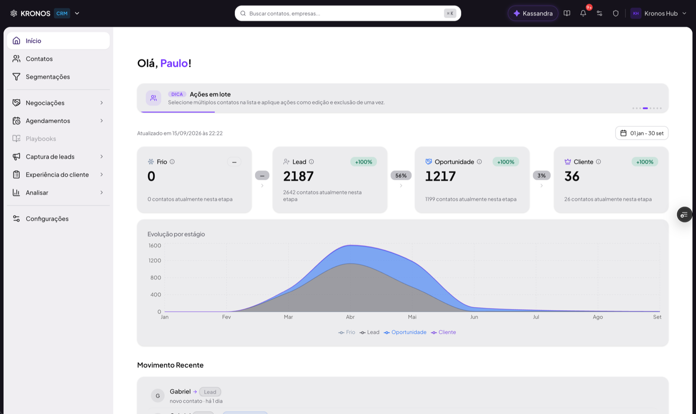Go to Segmentações in the sidebar
The width and height of the screenshot is (696, 414).
(x=58, y=77)
